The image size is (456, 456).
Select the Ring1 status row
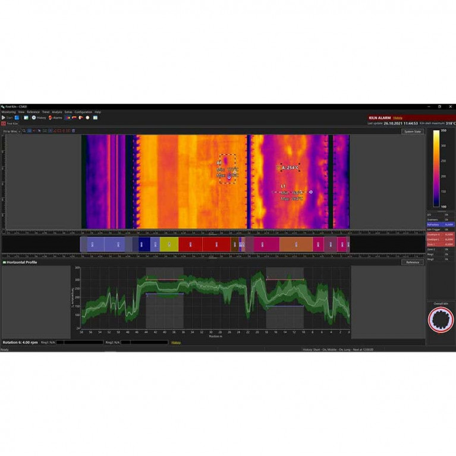pos(441,254)
